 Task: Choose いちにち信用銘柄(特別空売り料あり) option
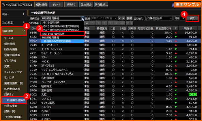63,26
